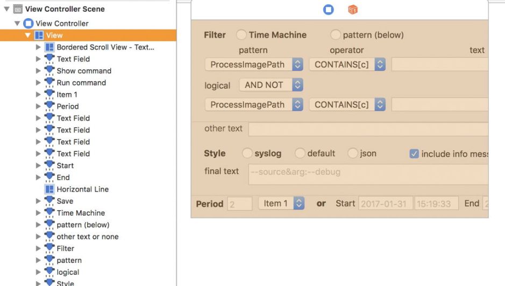Click the orange First Responder cube icon
The width and height of the screenshot is (505, 286).
tap(353, 10)
